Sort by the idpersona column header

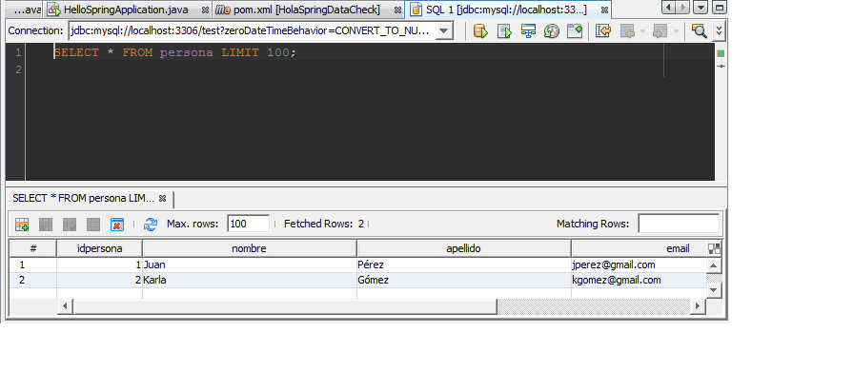[99, 248]
